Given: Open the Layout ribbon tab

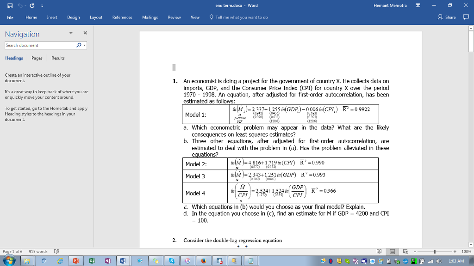Looking at the screenshot, I should point(96,18).
